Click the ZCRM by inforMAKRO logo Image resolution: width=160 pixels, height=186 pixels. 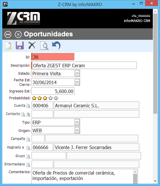tap(24, 18)
